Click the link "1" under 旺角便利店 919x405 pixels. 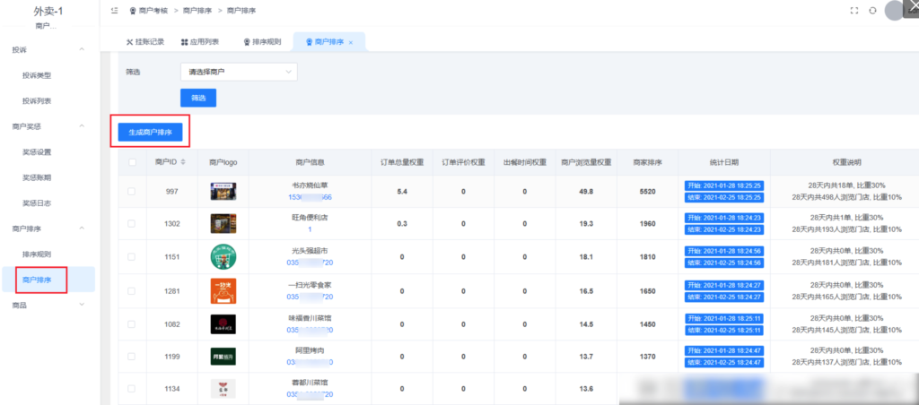310,229
